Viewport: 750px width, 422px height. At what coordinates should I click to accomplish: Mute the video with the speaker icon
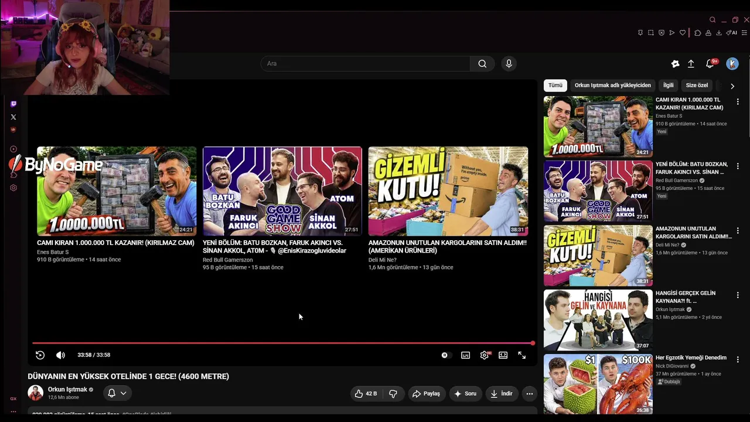tap(60, 355)
